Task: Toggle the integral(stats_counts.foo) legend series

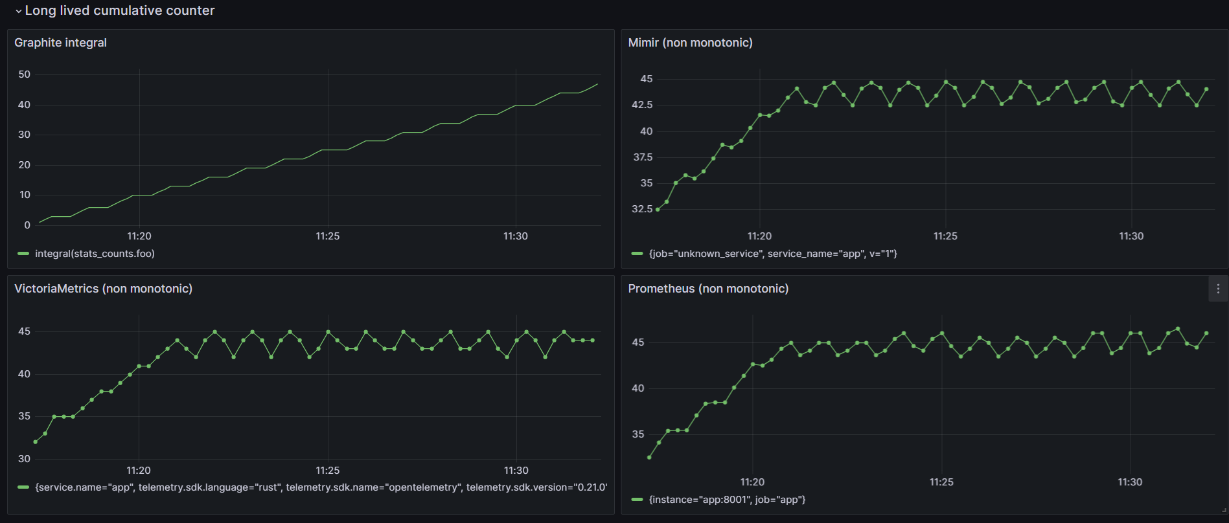Action: [95, 254]
